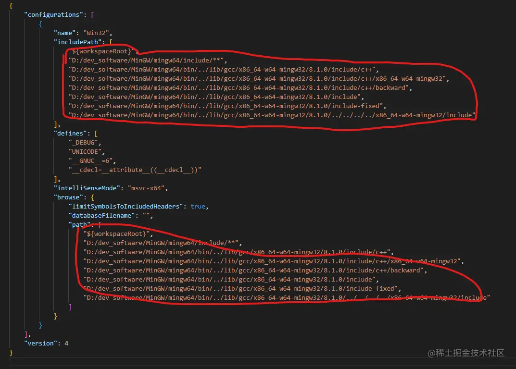The image size is (516, 369).
Task: Click ${workspaceRoot} entry under browse path
Action: click(116, 234)
